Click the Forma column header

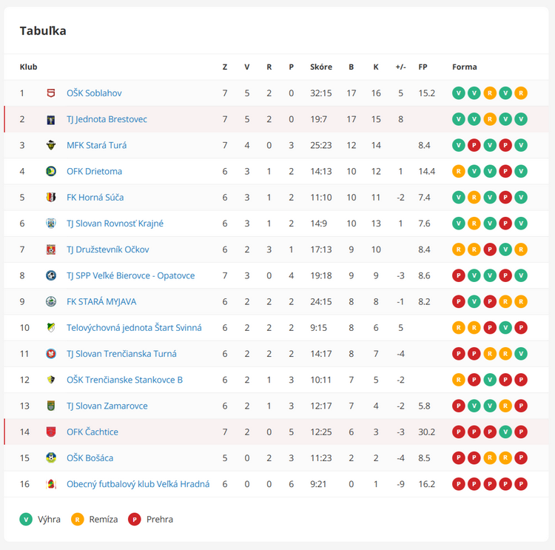[465, 67]
